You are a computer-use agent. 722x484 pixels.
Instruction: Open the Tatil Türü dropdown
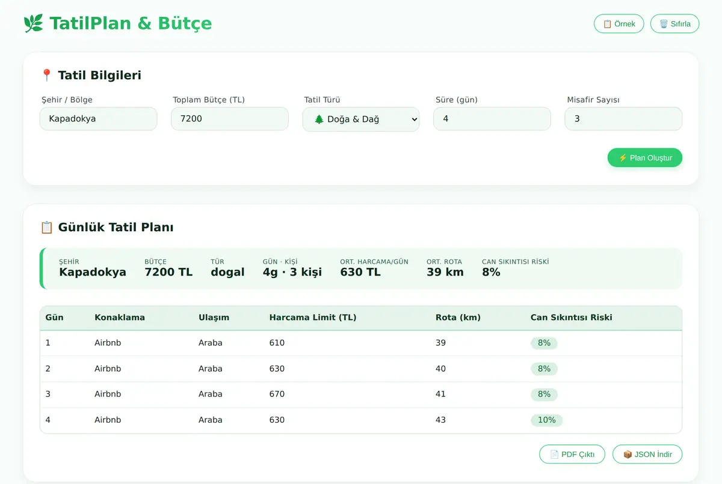point(361,119)
